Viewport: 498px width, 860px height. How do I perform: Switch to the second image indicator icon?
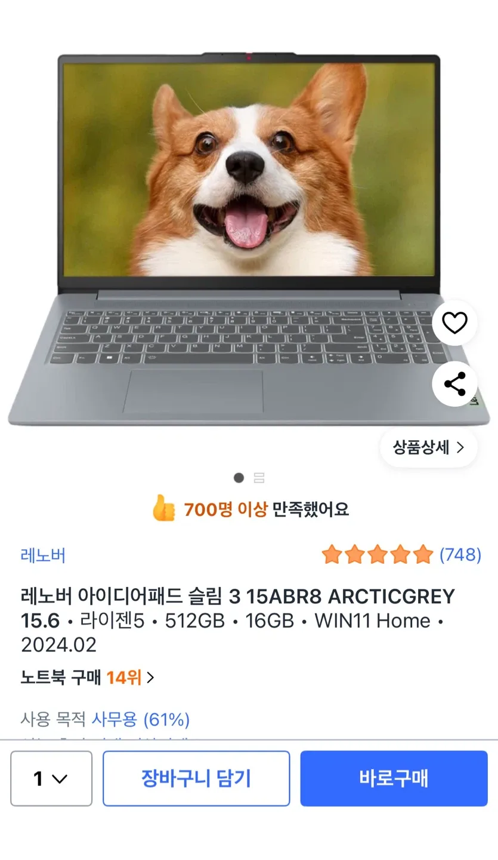pyautogui.click(x=259, y=478)
